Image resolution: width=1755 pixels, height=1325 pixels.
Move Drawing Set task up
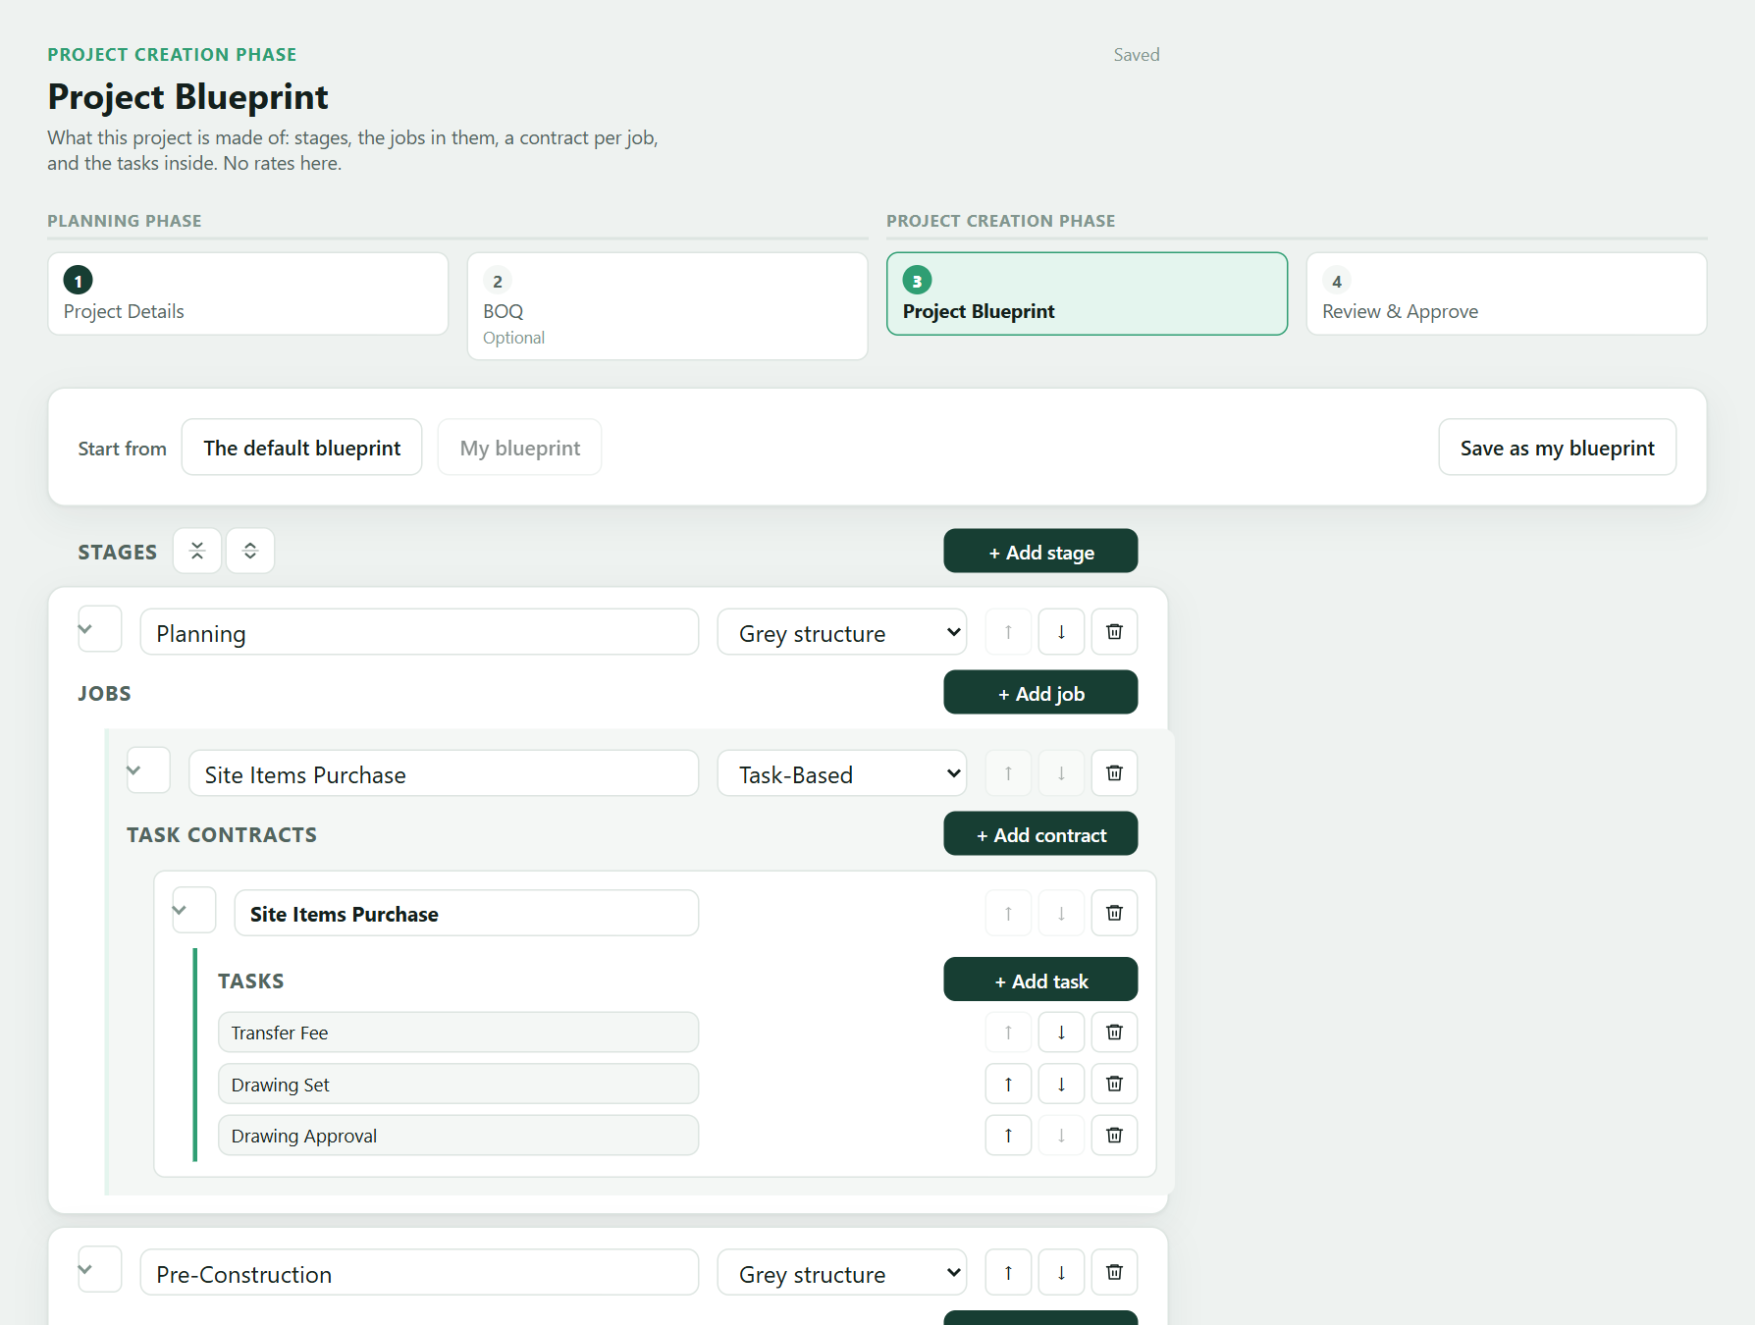coord(1008,1084)
